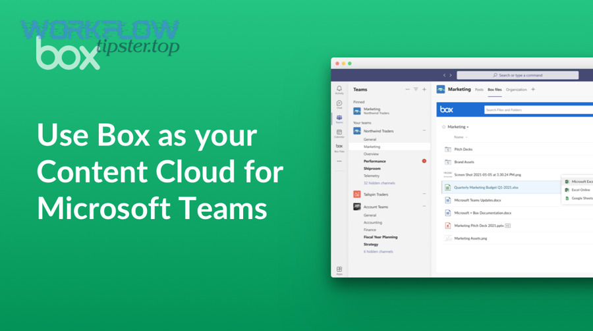Star the Marketing folder as favorite
This screenshot has height=331, width=593.
point(443,127)
